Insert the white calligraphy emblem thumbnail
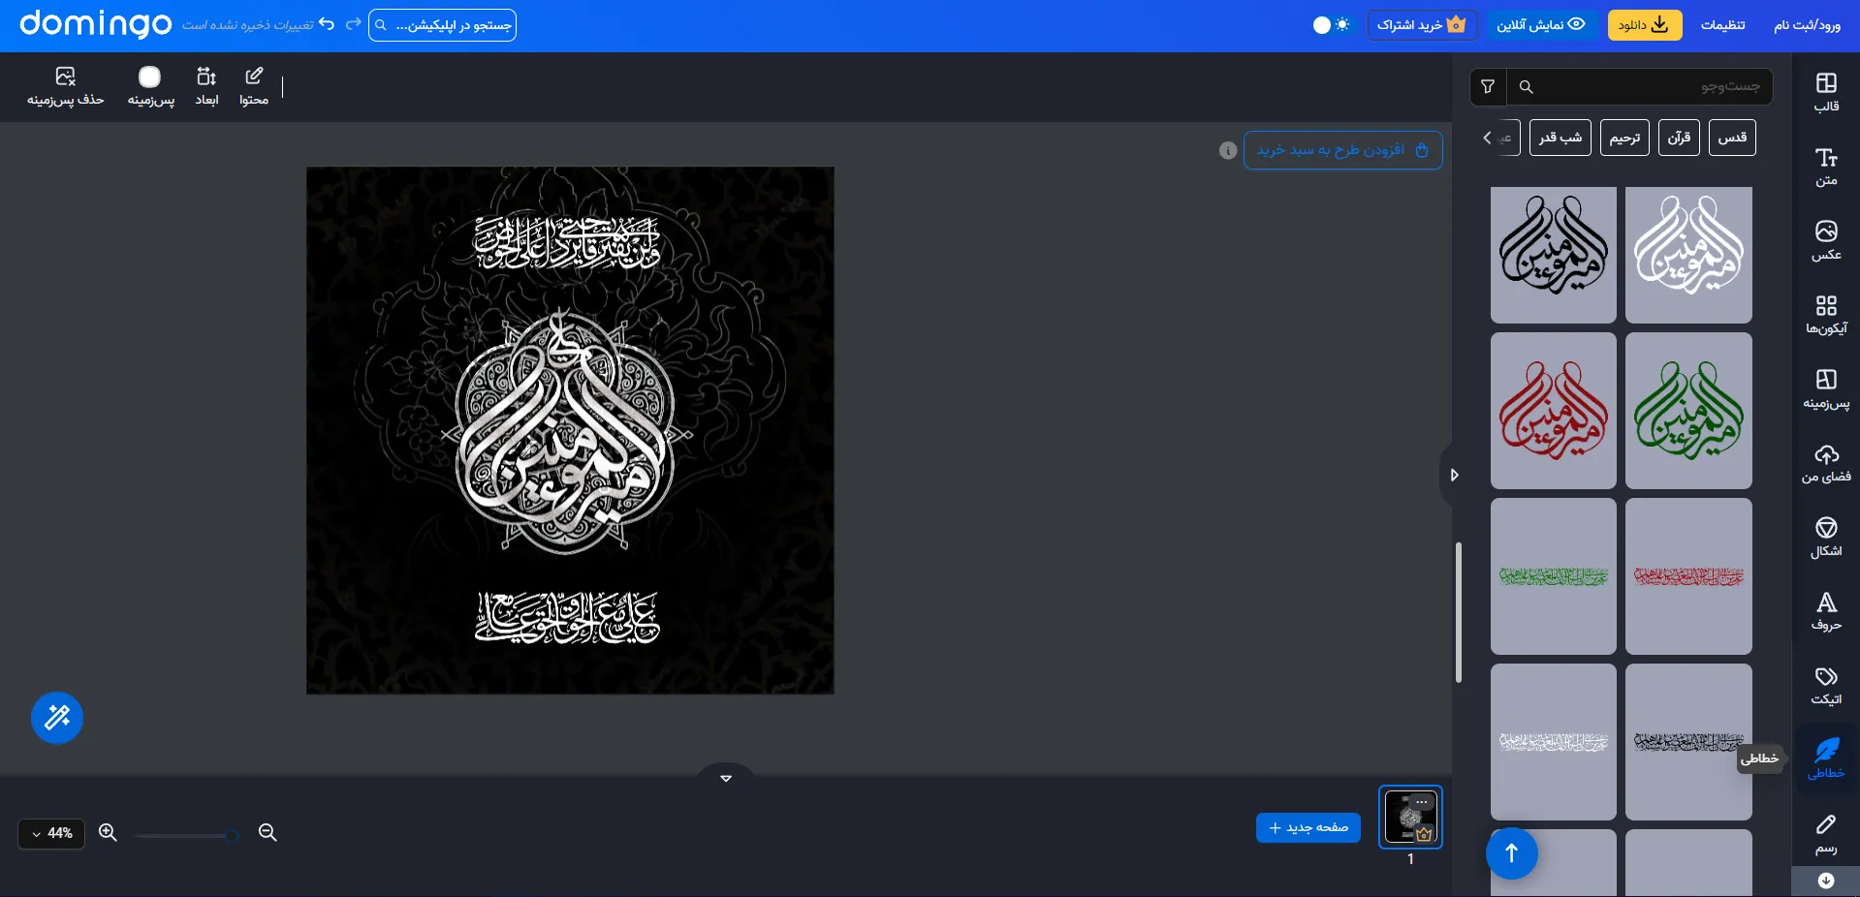1860x897 pixels. [x=1688, y=255]
